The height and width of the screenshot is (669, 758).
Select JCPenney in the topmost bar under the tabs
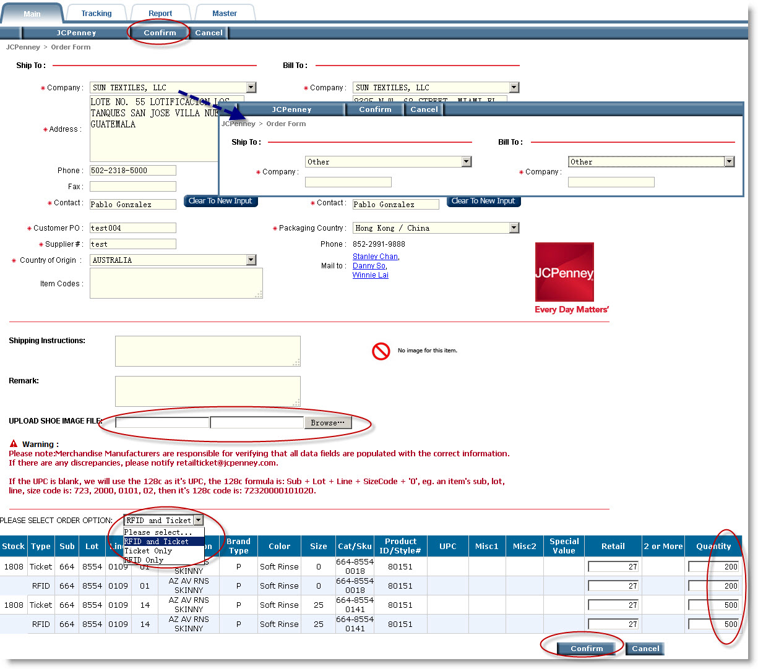76,33
